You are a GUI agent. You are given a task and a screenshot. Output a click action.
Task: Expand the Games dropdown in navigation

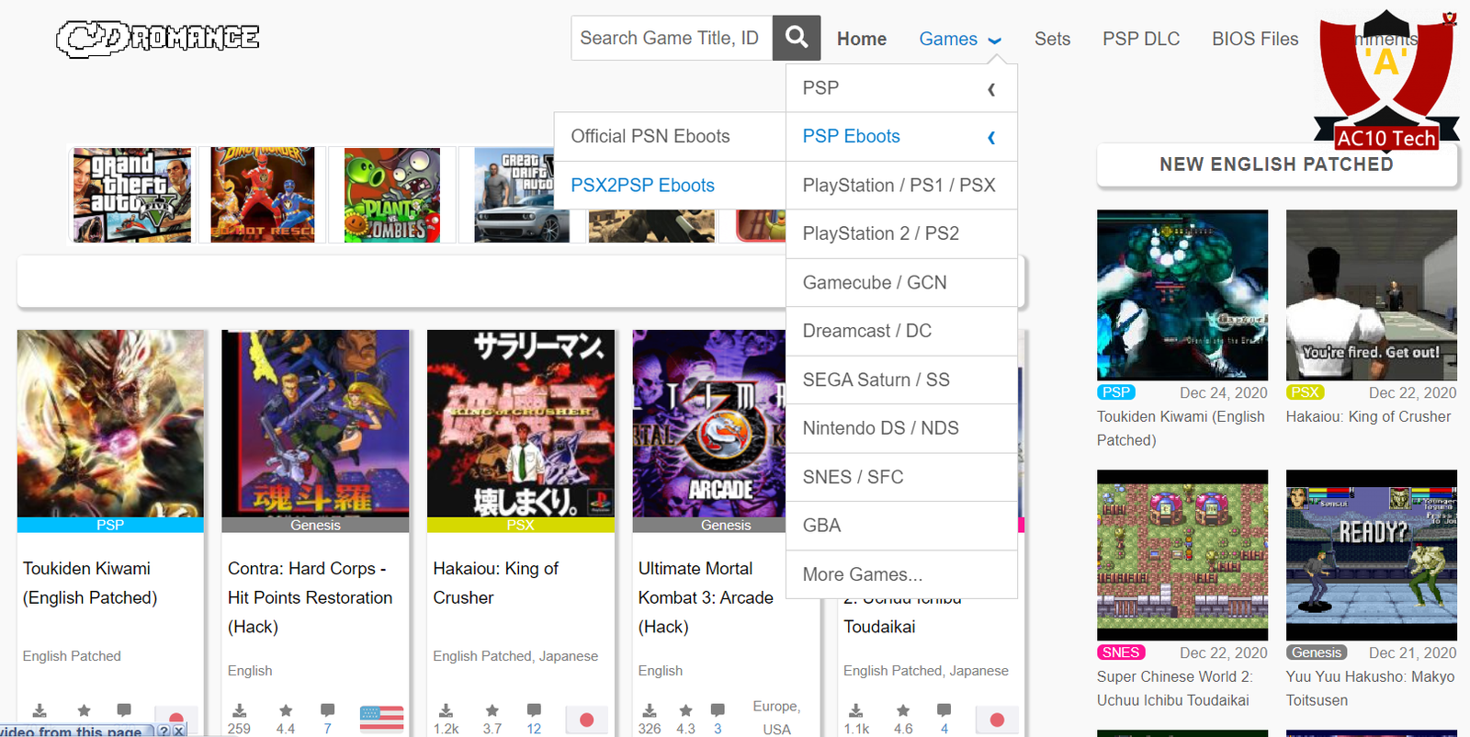click(x=960, y=39)
